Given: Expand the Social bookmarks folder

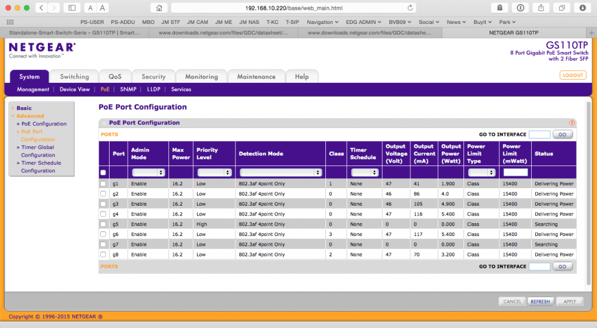Looking at the screenshot, I should (x=429, y=22).
